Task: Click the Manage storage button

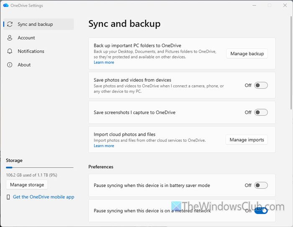Action: [x=27, y=185]
